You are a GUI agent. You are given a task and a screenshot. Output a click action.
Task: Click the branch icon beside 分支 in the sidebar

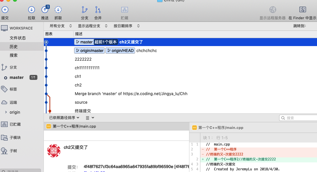pos(4,67)
